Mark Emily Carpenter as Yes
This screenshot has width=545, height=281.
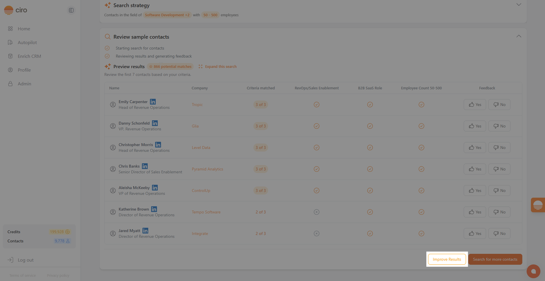(475, 105)
